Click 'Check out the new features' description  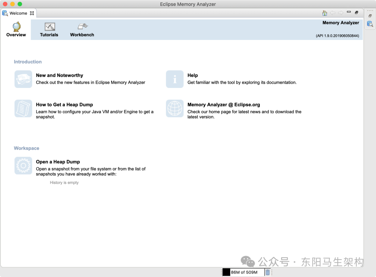[x=91, y=82]
